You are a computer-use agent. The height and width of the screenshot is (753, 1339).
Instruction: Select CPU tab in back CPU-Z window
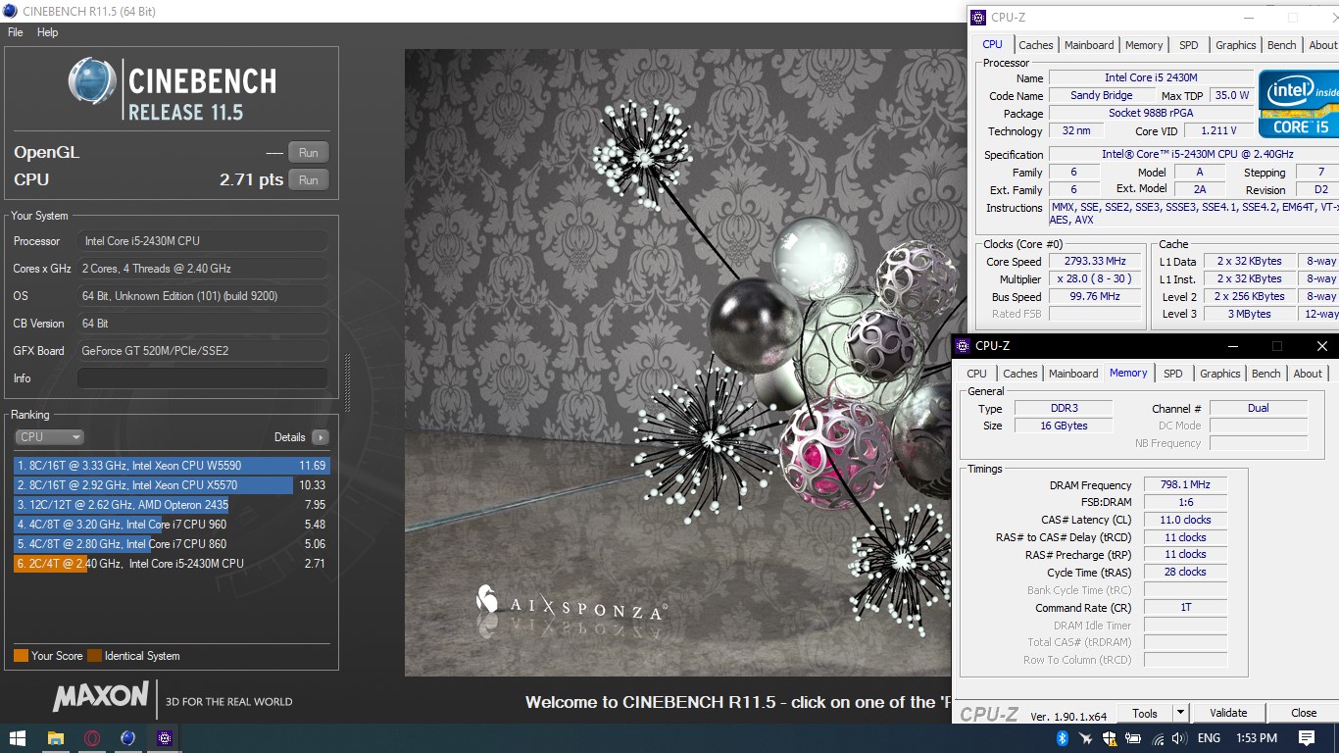[992, 44]
